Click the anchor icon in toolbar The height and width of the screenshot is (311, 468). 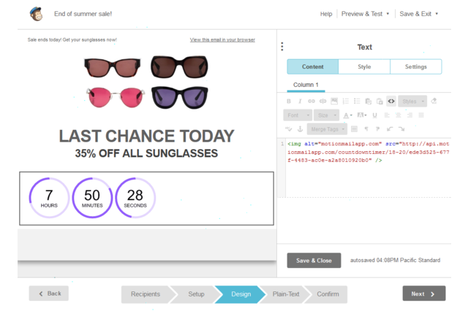point(299,129)
